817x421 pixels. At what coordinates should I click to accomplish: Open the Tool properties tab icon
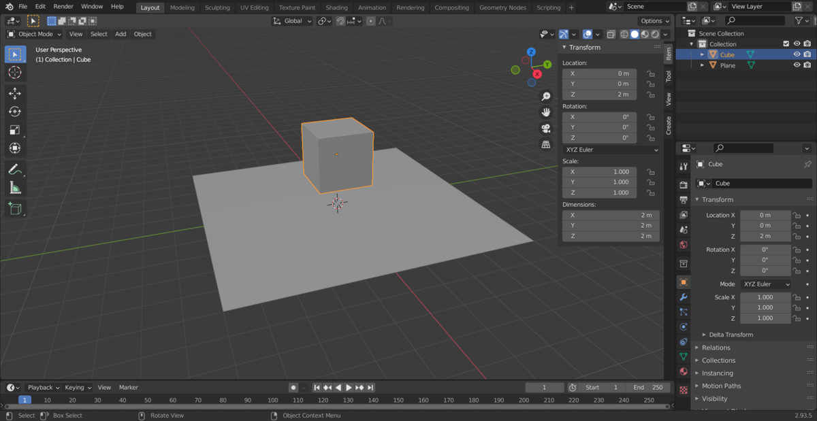tap(684, 166)
